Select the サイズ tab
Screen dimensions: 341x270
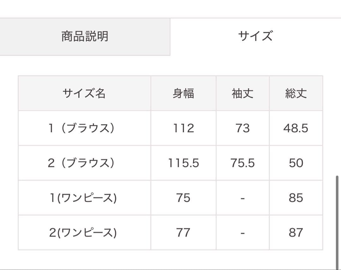[x=255, y=36]
